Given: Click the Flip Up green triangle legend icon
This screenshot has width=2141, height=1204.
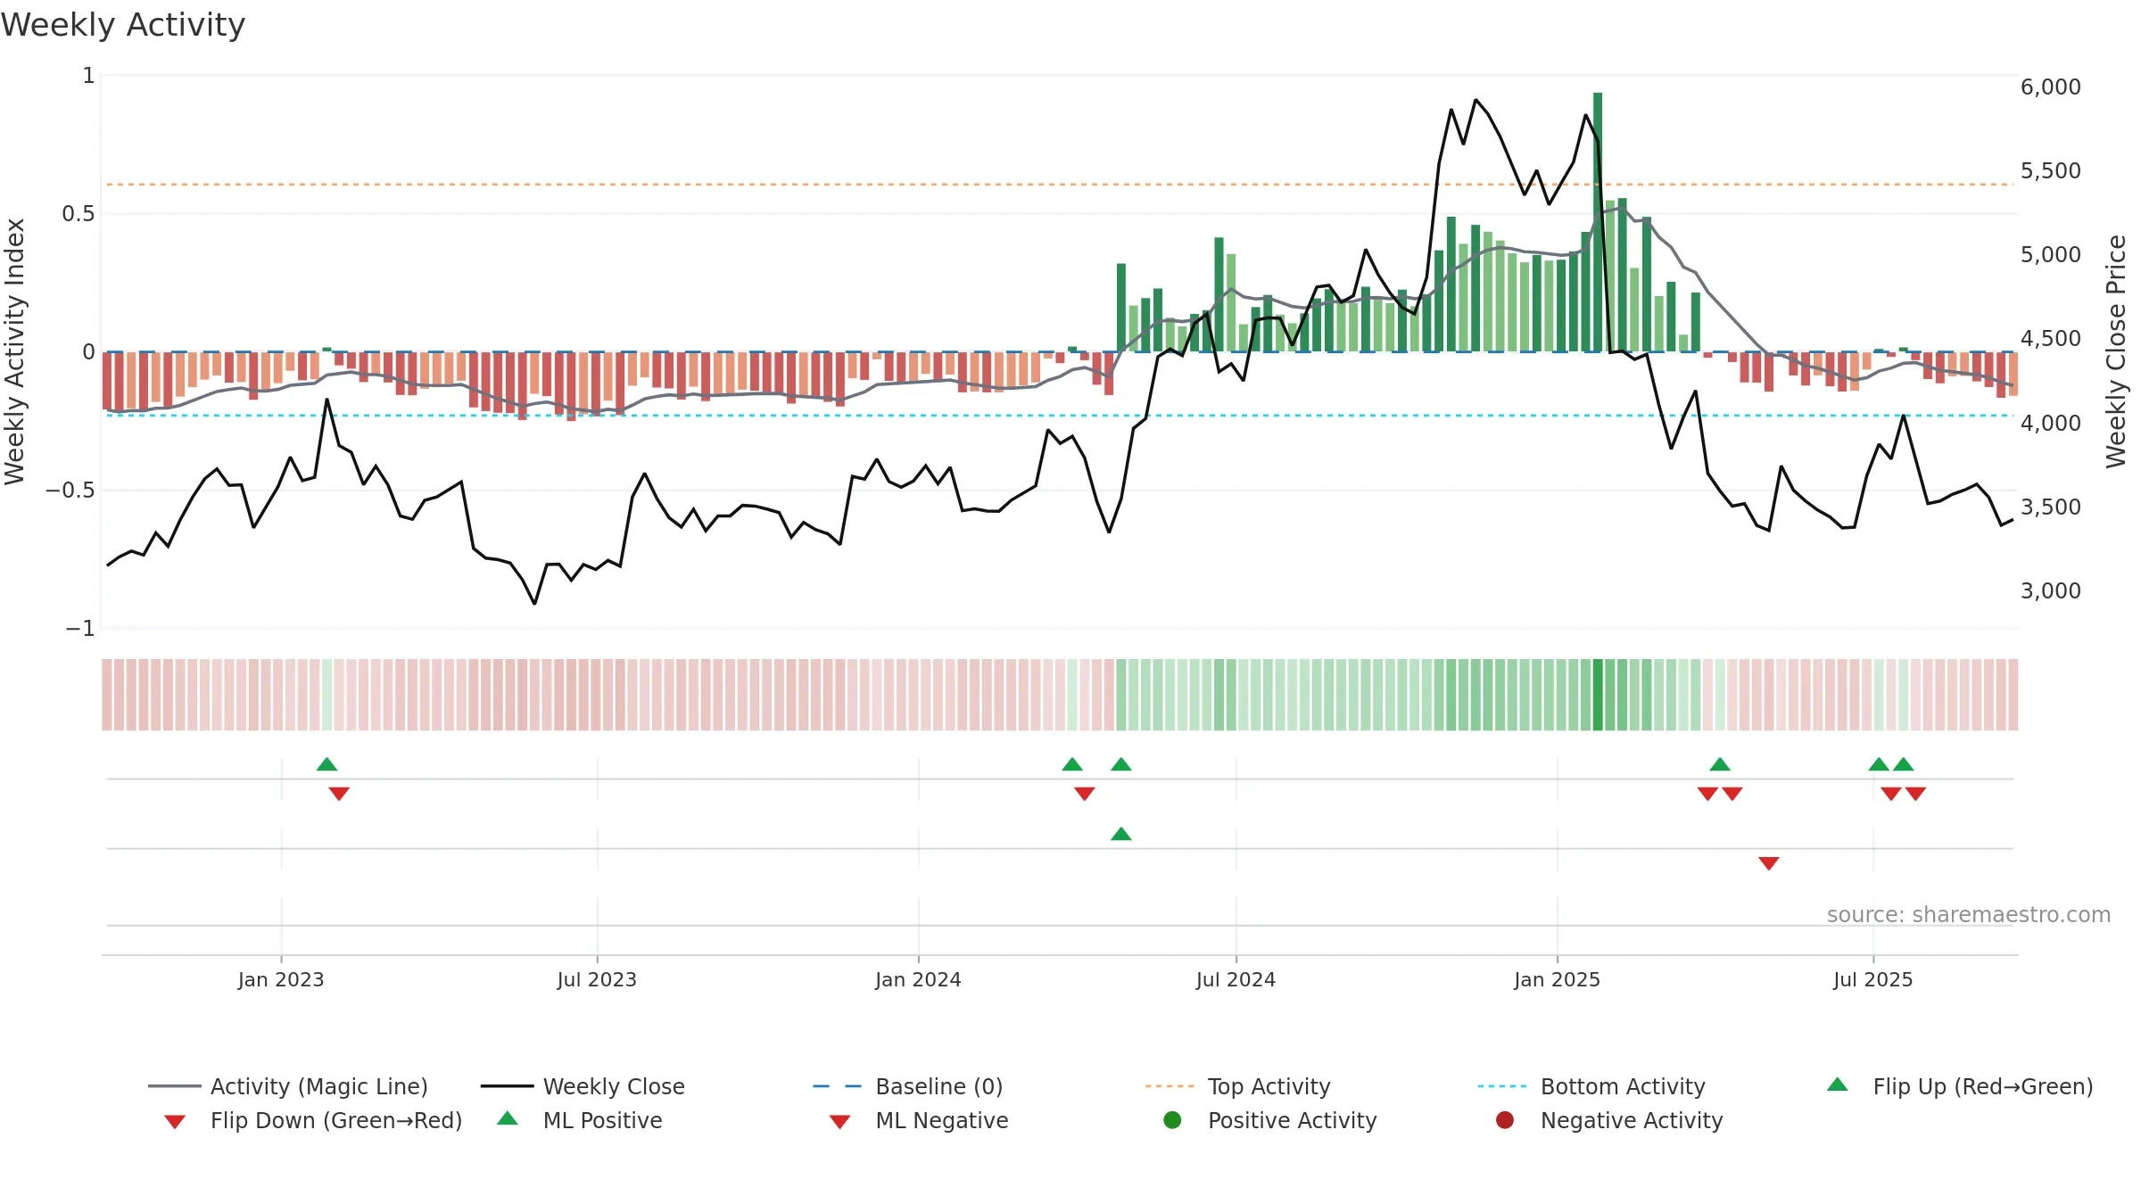Looking at the screenshot, I should point(1838,1084).
